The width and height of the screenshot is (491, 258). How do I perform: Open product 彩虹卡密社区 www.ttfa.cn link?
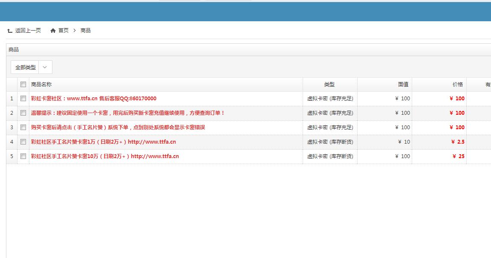(94, 98)
